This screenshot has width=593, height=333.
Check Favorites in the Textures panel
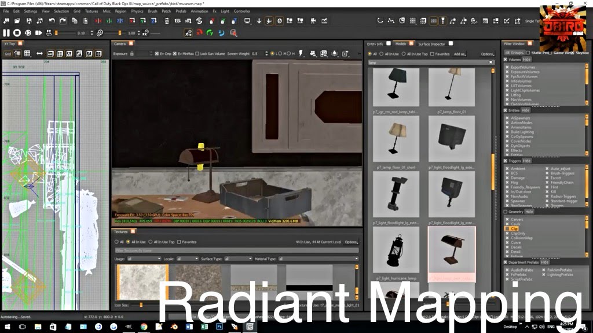click(180, 242)
